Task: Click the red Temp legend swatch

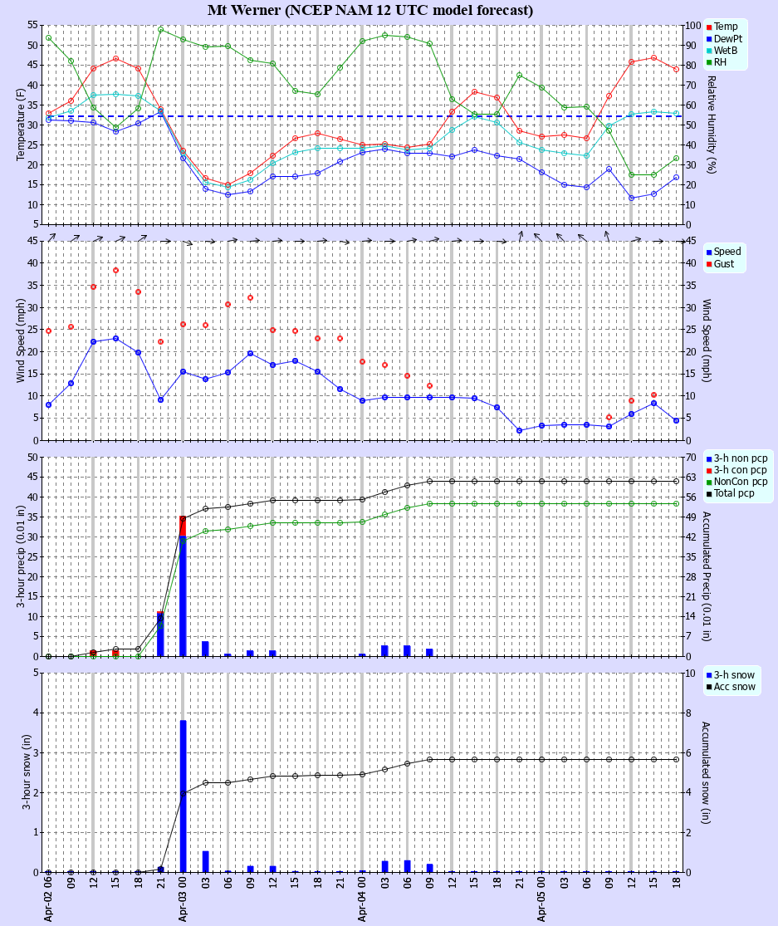Action: 710,27
